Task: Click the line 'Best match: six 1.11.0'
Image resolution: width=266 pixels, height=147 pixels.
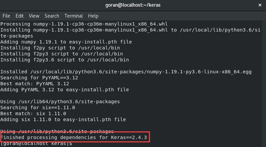Action: click(x=33, y=113)
